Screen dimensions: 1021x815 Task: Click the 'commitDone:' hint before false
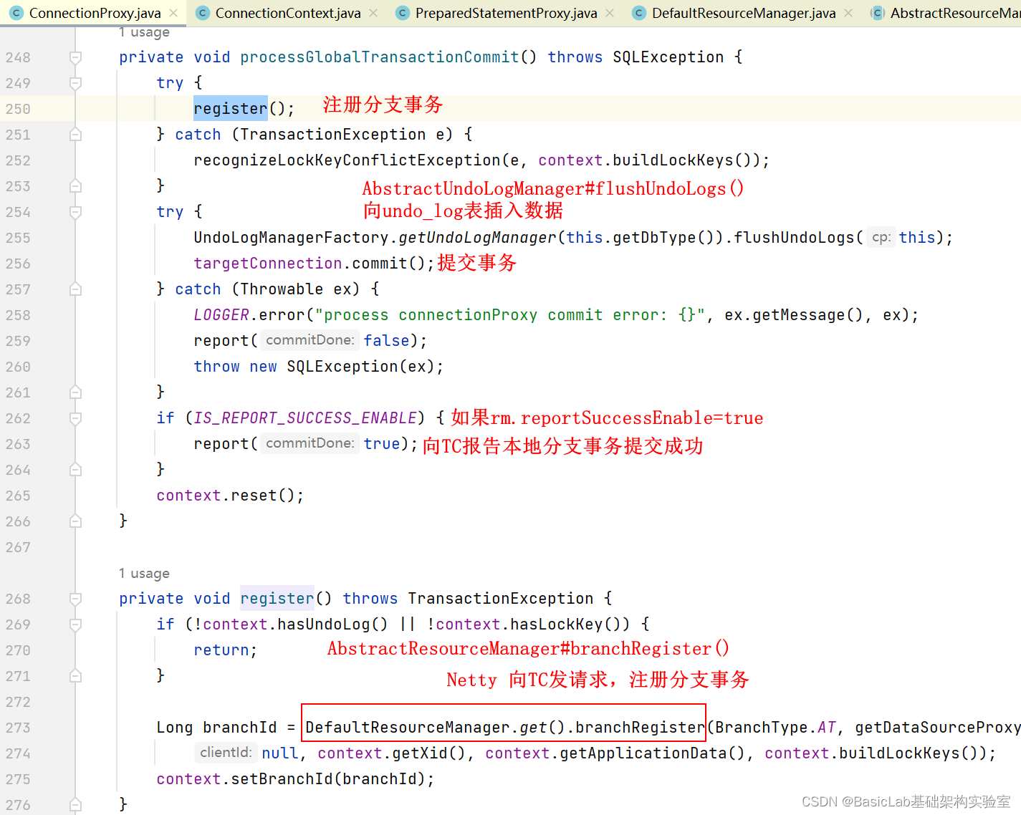(x=310, y=340)
